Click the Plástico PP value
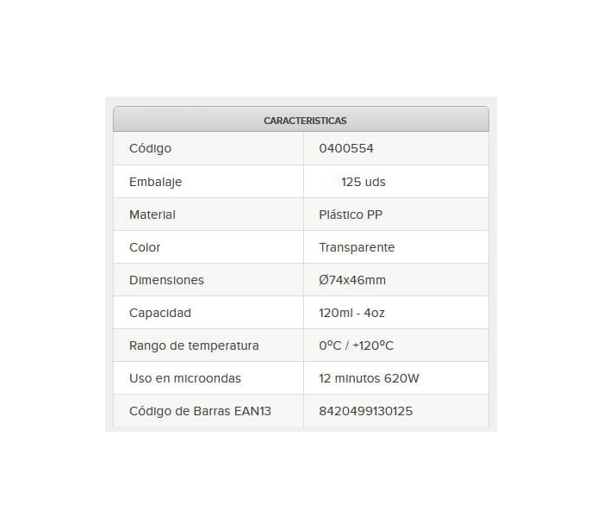Viewport: 603px width, 529px height. point(351,215)
